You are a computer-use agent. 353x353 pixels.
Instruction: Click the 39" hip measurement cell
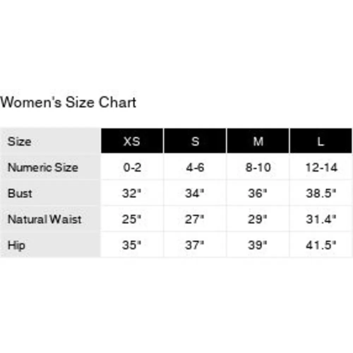click(x=258, y=245)
